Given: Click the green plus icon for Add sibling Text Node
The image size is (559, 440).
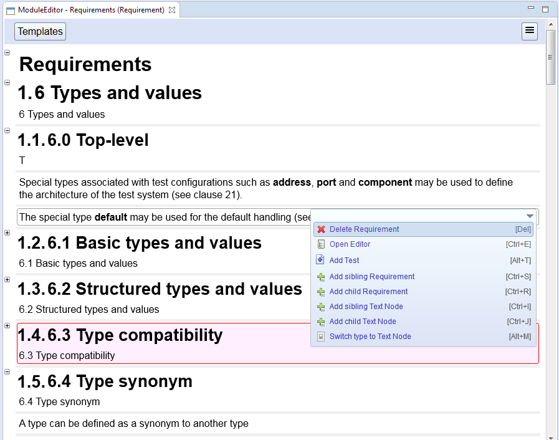Looking at the screenshot, I should click(x=321, y=307).
